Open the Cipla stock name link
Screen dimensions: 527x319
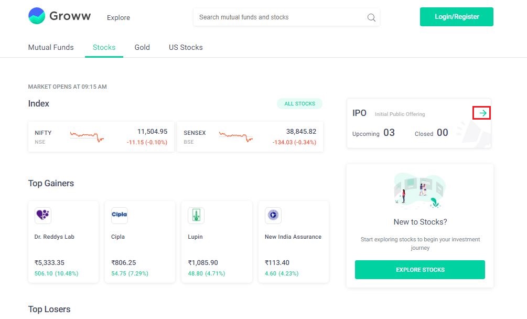(x=117, y=237)
